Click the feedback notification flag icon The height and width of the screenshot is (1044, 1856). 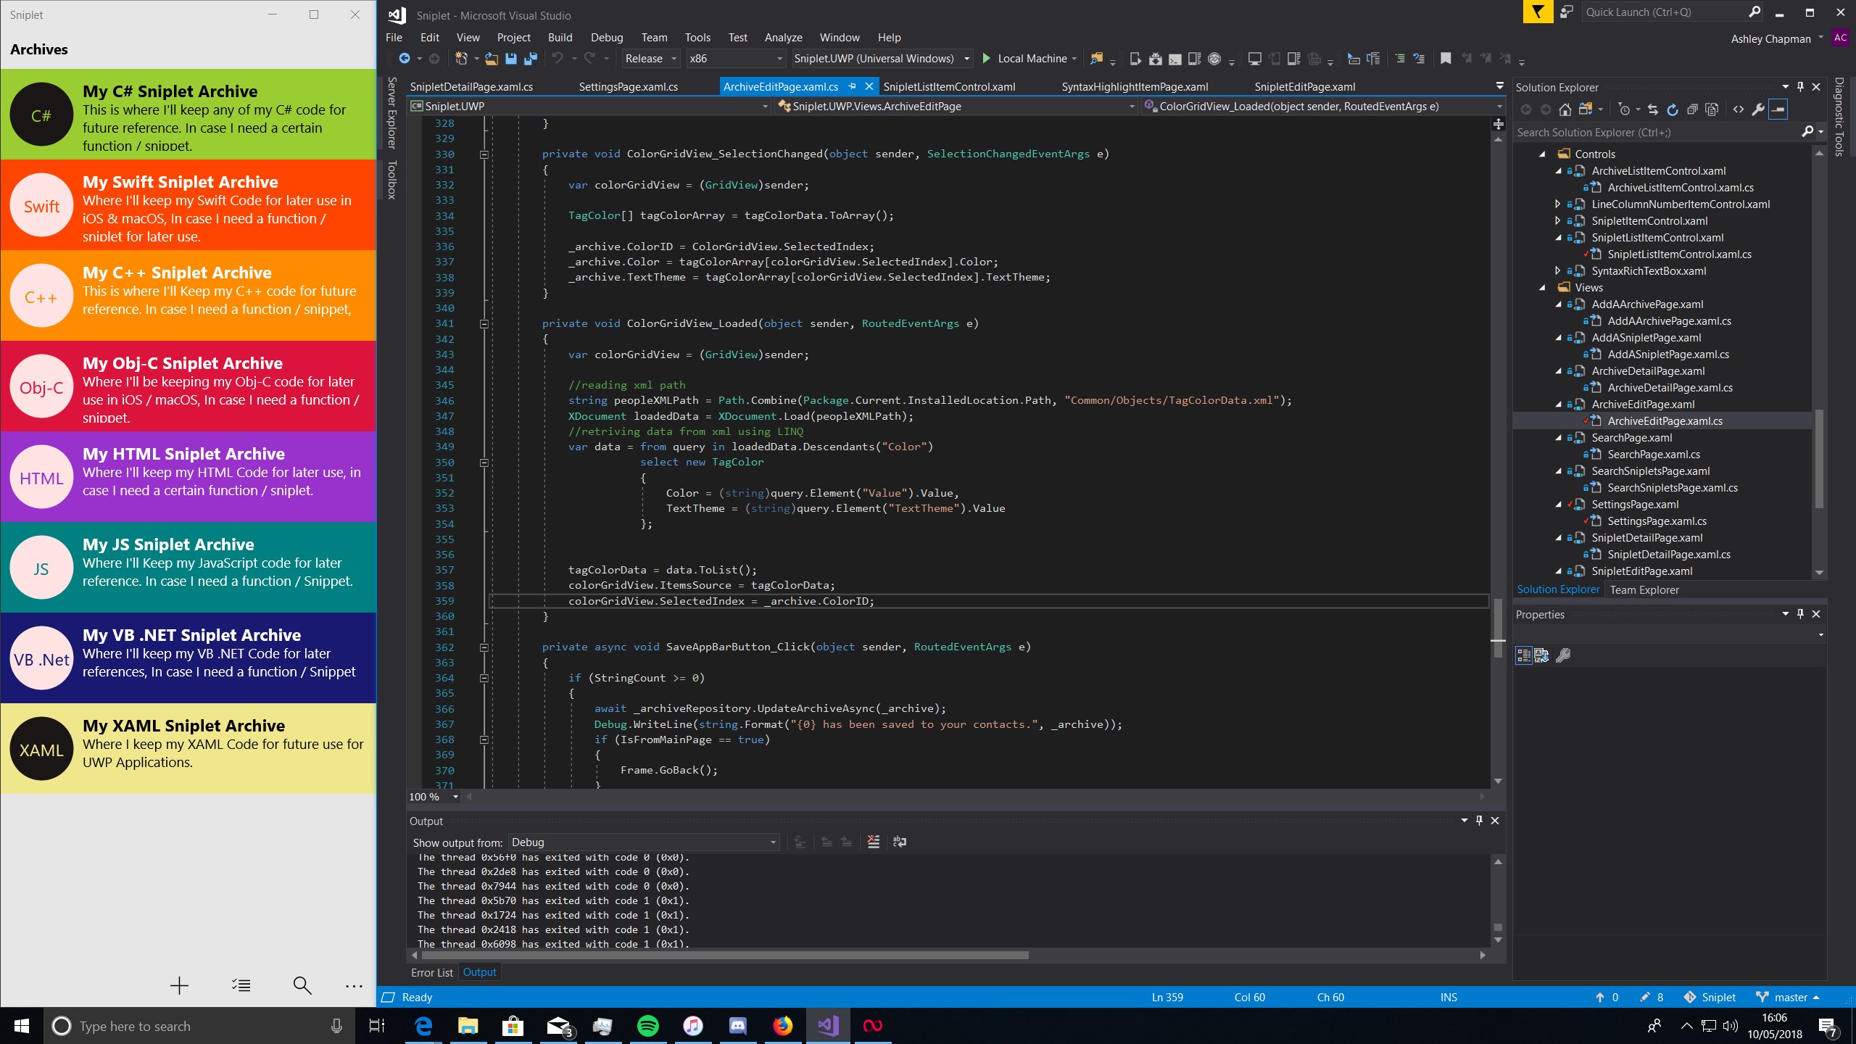(x=1537, y=12)
